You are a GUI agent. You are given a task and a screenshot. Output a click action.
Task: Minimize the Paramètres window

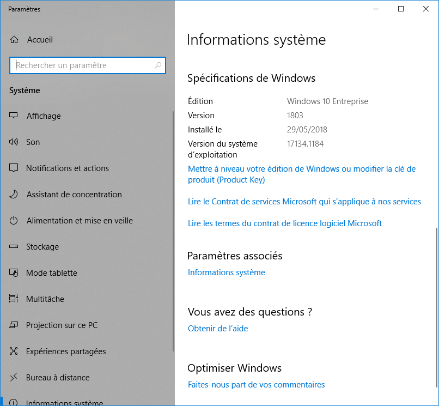coord(376,9)
